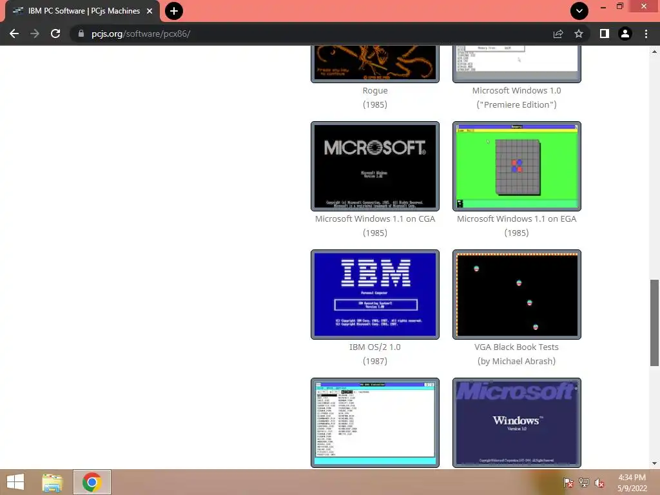Share this page icon
660x495 pixels.
[x=558, y=34]
